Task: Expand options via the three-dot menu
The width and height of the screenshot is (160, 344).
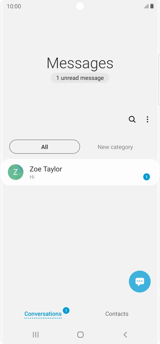Action: point(147,119)
